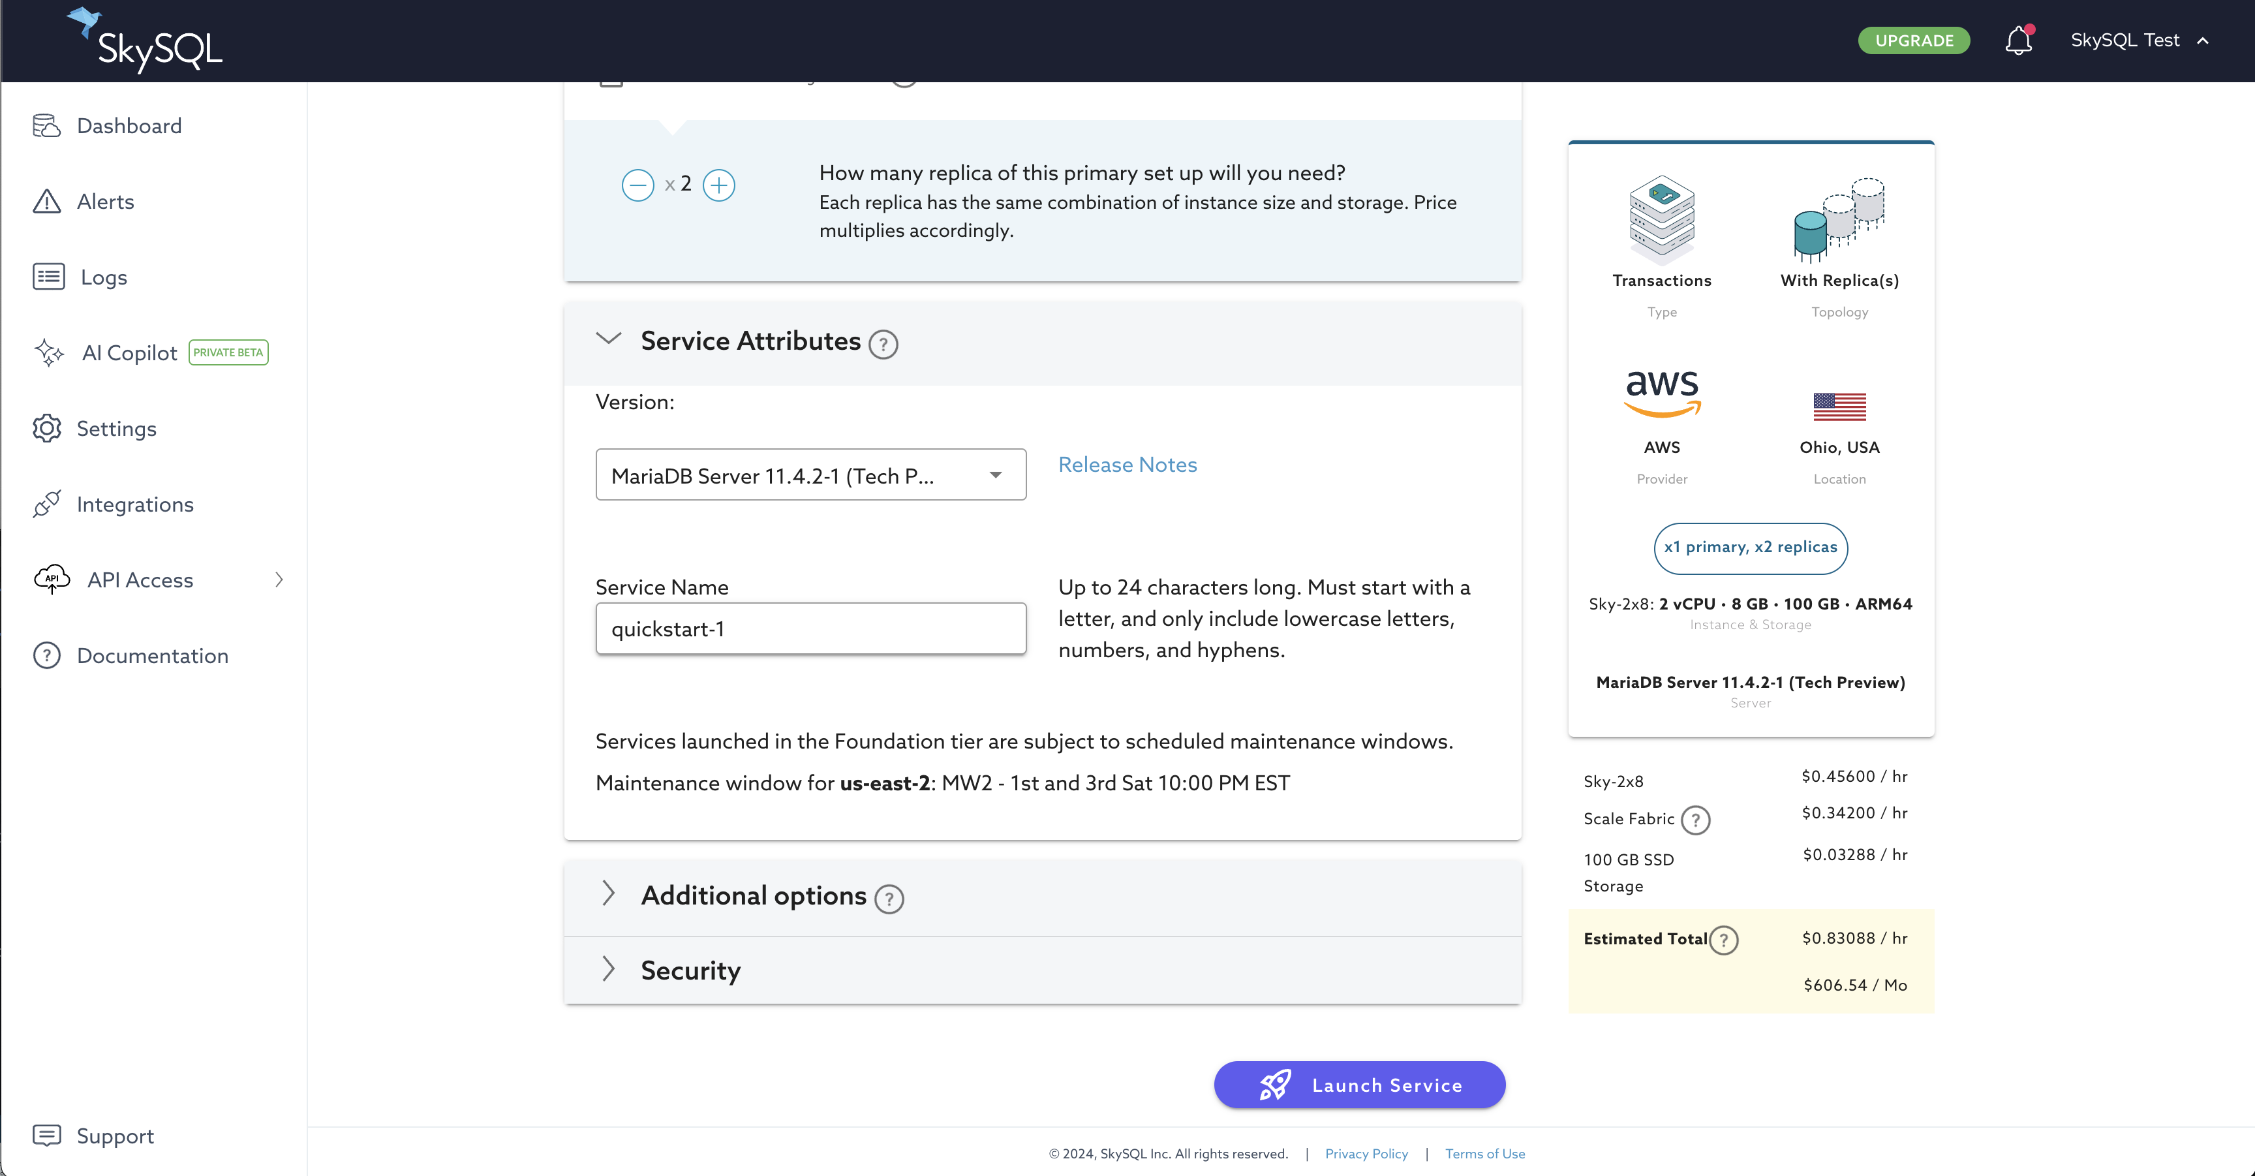Collapse the Service Attributes section
2255x1176 pixels.
[x=608, y=340]
